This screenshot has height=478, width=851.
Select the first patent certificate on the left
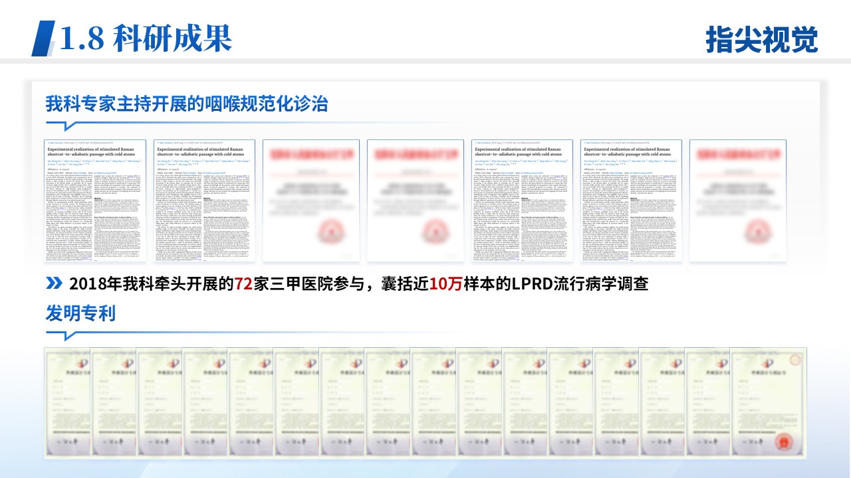pos(67,404)
